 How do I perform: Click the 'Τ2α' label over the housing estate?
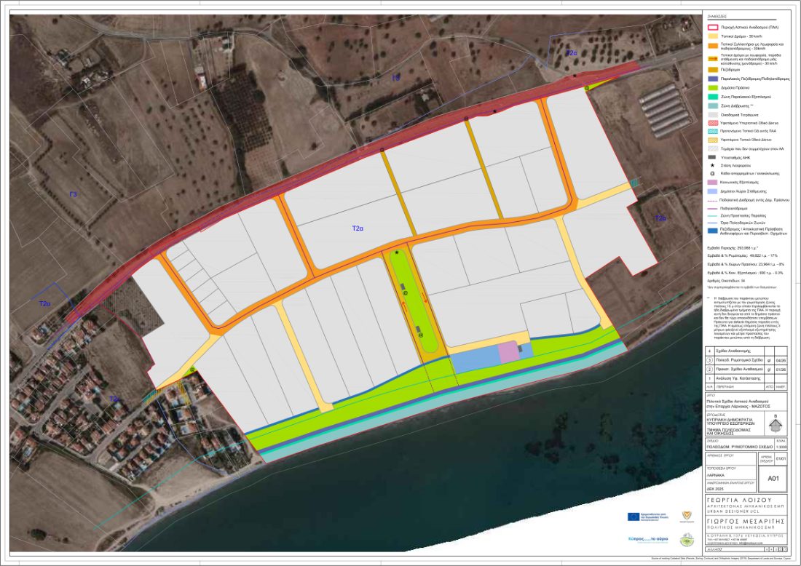[114, 399]
